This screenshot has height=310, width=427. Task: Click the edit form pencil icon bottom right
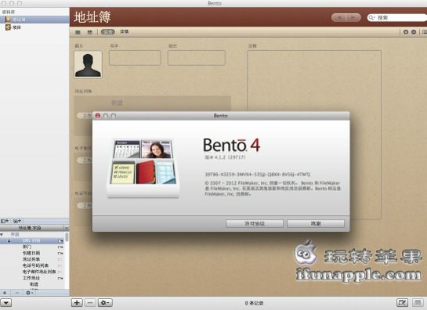coord(402,302)
